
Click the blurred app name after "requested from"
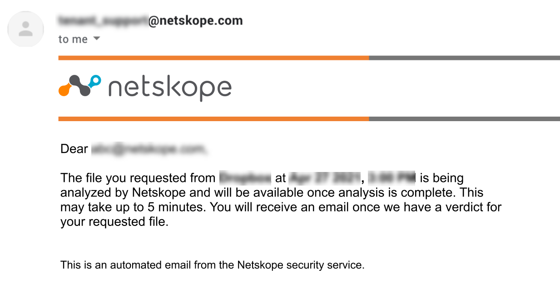(245, 178)
